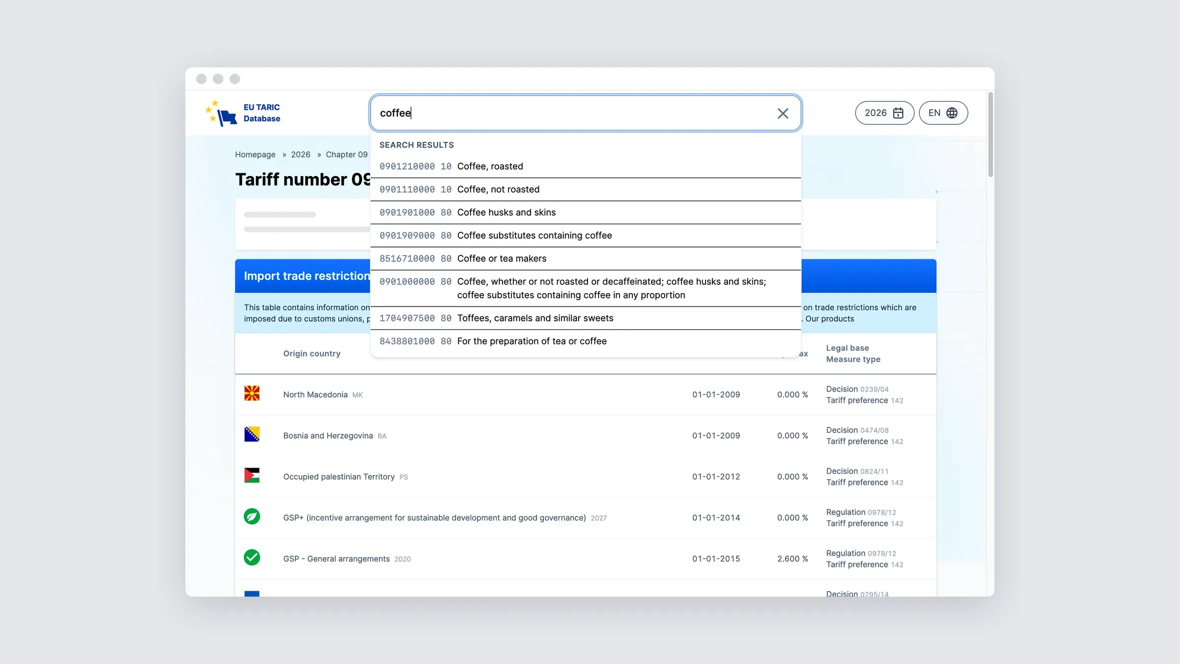Go to Homepage breadcrumb link
The height and width of the screenshot is (664, 1180).
(x=255, y=154)
